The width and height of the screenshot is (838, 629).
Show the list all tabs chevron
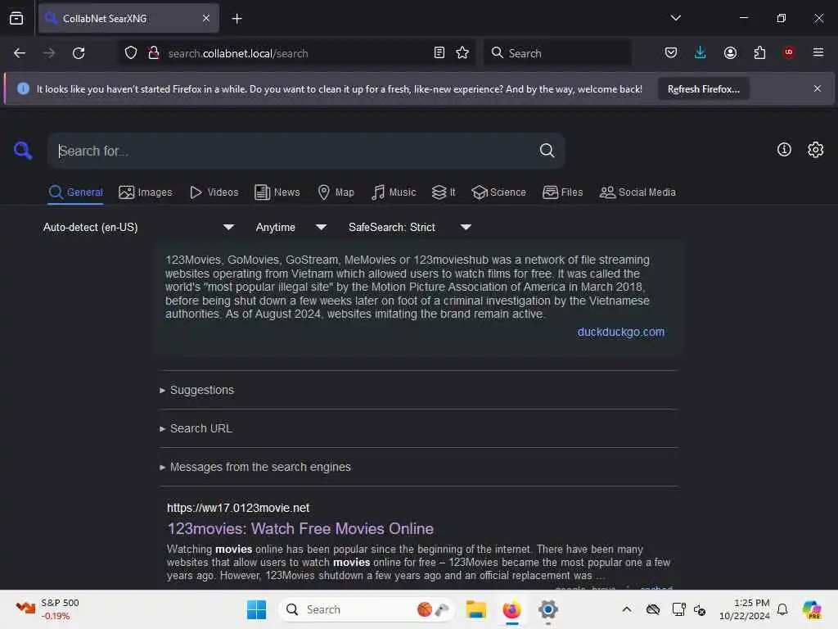point(675,18)
